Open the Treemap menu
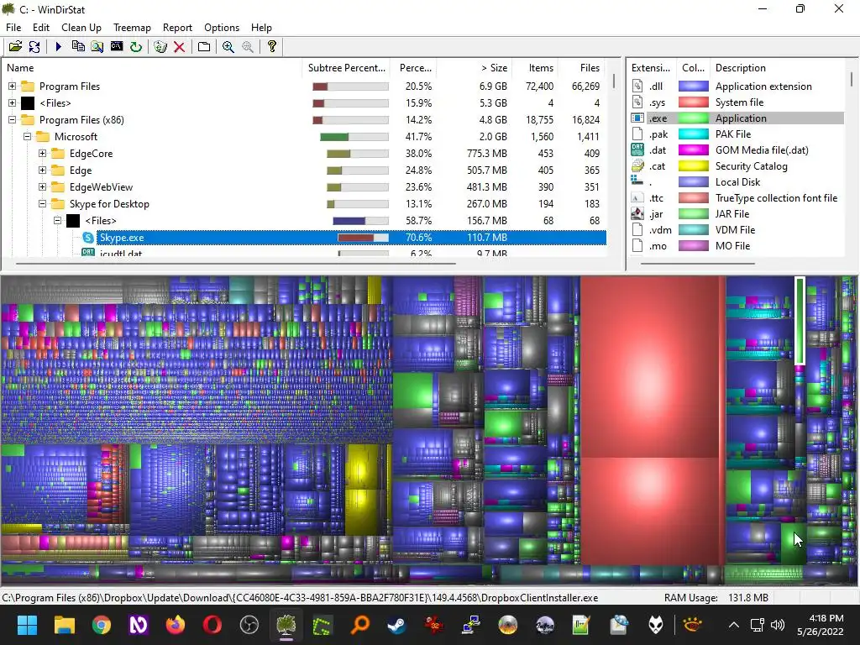Screen dimensions: 860x645 (132, 28)
